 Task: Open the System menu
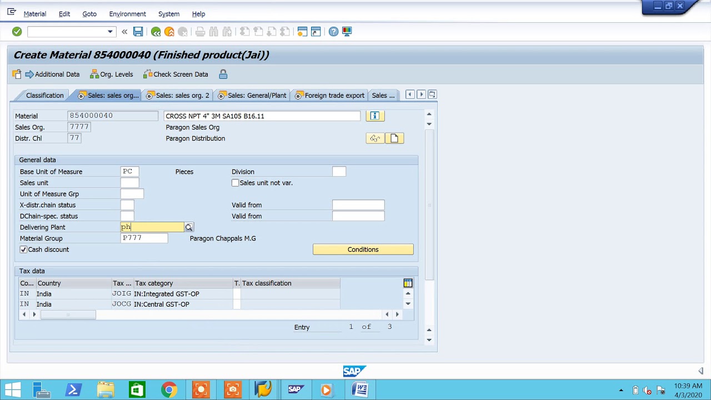tap(169, 14)
